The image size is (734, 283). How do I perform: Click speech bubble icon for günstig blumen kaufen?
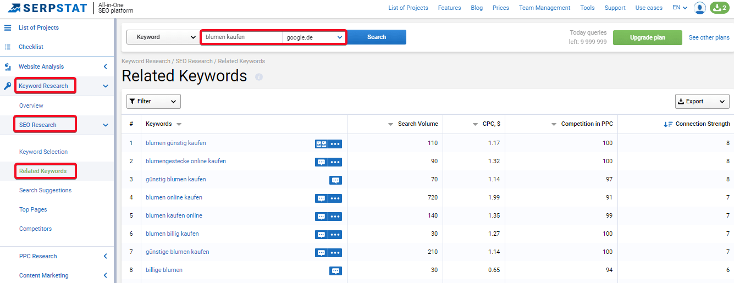(x=335, y=180)
